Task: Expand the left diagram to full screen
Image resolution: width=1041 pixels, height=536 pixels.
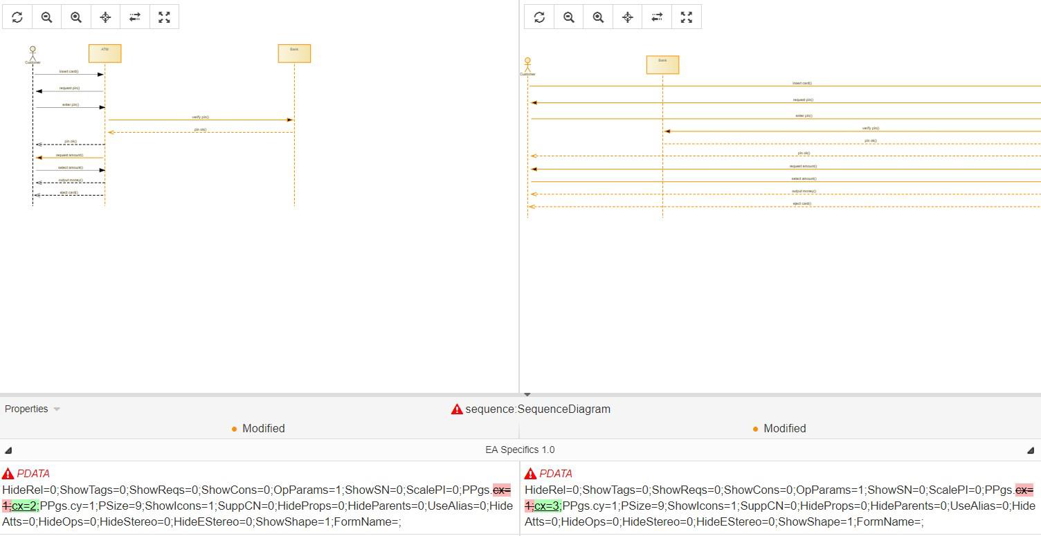Action: (164, 17)
